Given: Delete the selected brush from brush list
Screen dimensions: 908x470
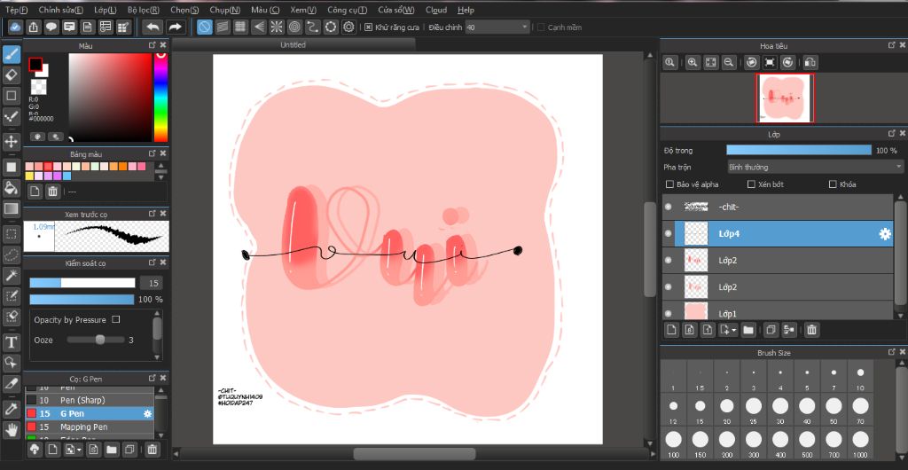Looking at the screenshot, I should tap(152, 450).
